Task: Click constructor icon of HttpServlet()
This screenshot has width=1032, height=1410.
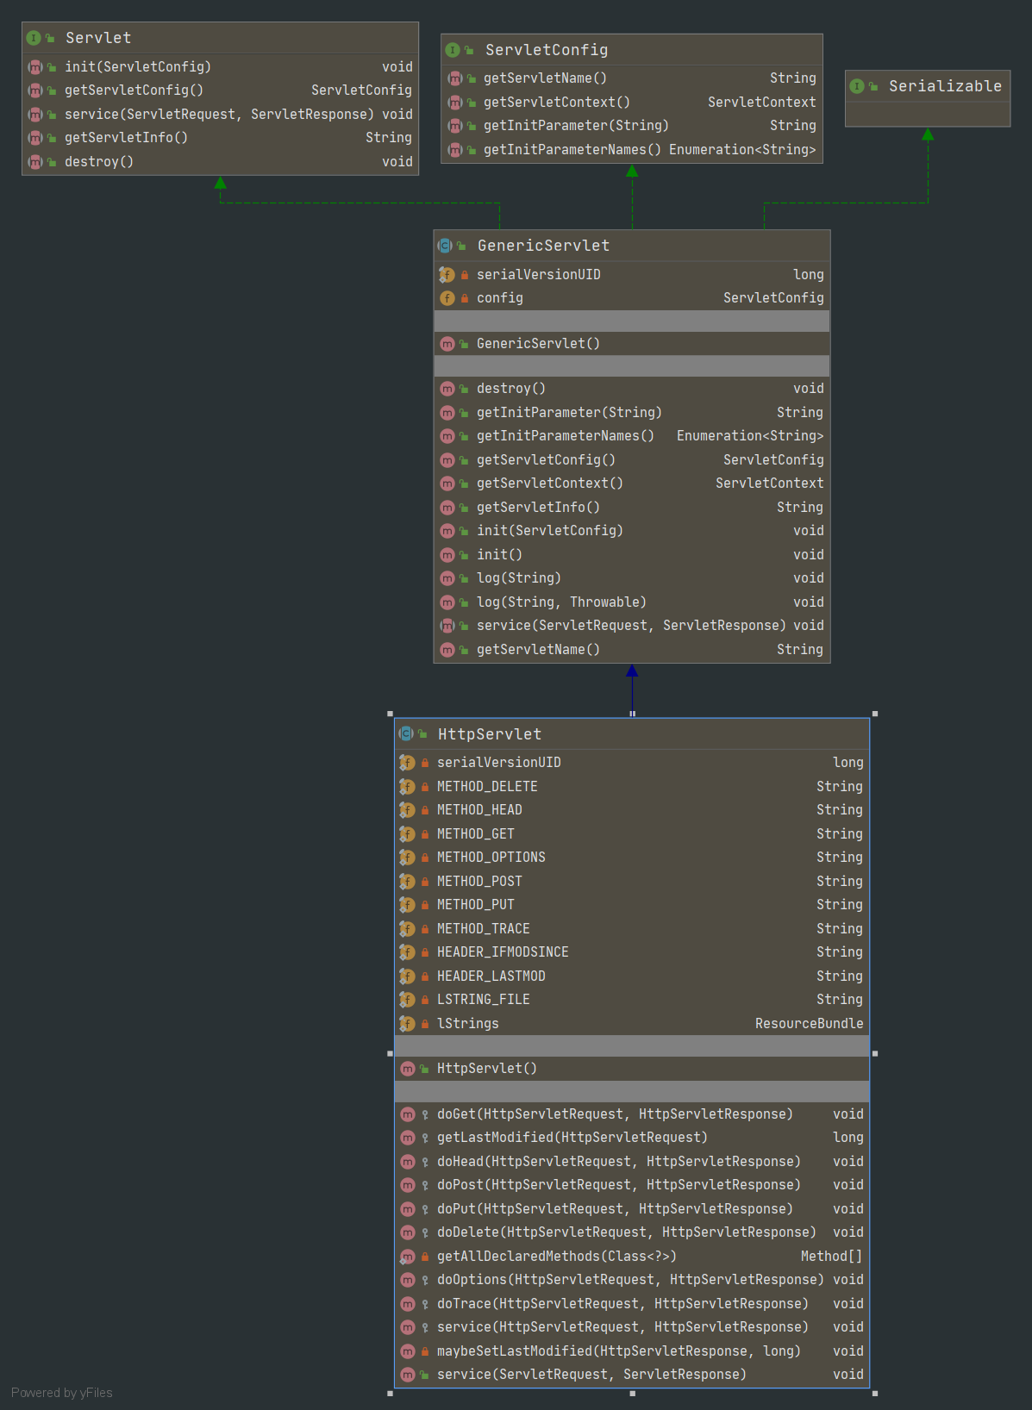Action: coord(408,1069)
